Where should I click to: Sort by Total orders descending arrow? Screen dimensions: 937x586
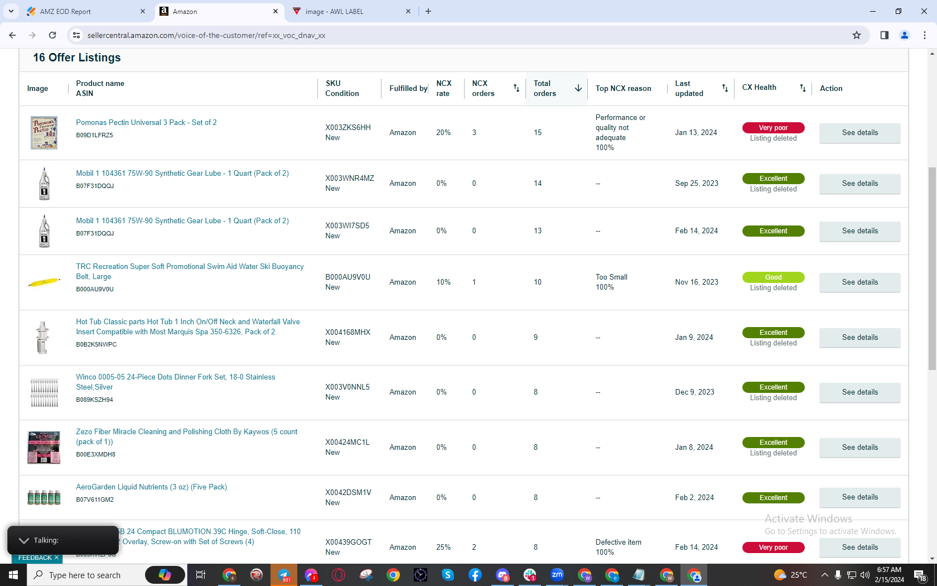(x=578, y=88)
